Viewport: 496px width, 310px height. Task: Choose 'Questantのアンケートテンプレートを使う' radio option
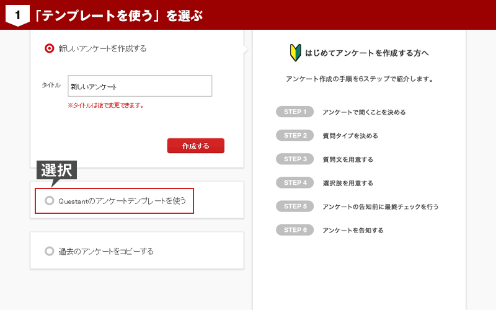tap(50, 201)
